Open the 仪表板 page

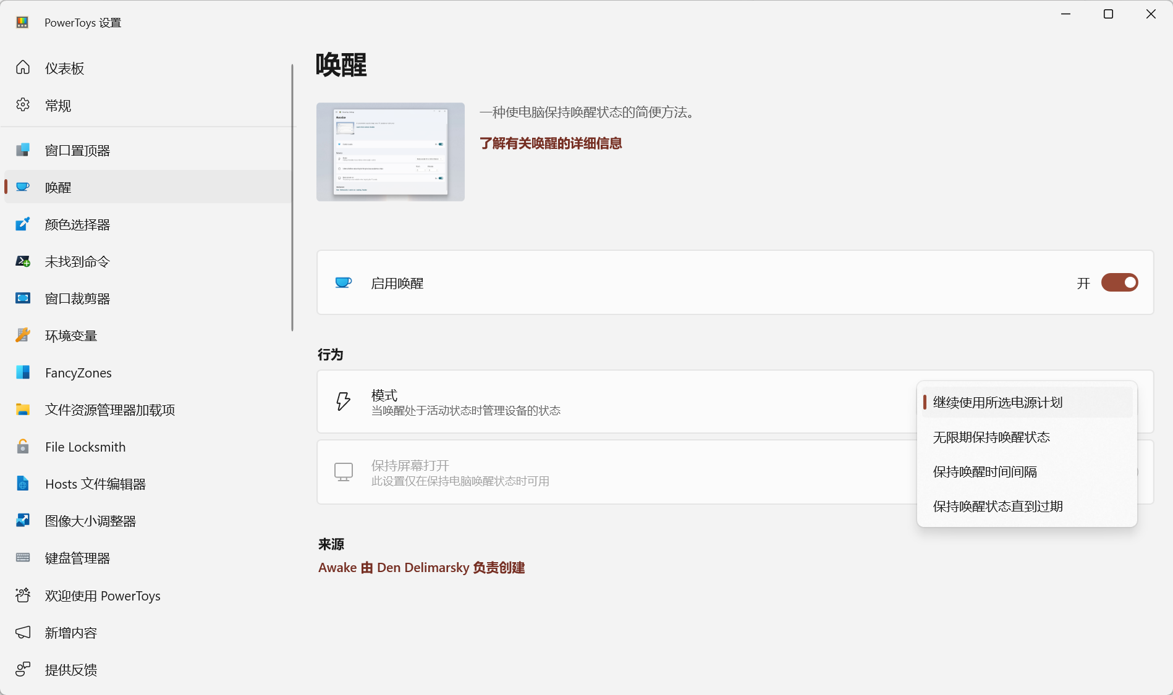[147, 68]
